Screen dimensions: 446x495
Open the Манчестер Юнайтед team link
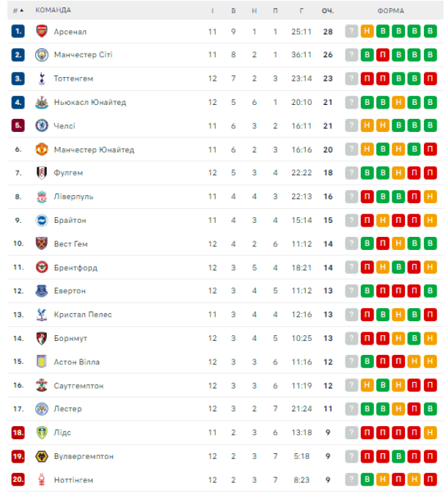[94, 150]
